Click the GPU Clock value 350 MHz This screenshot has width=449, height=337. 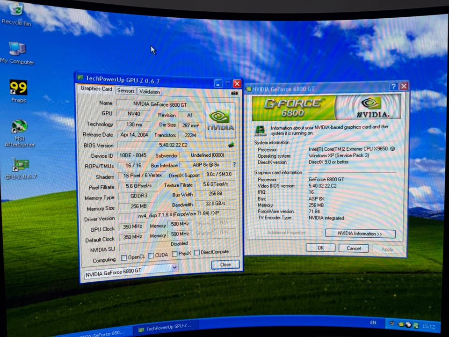[x=132, y=227]
